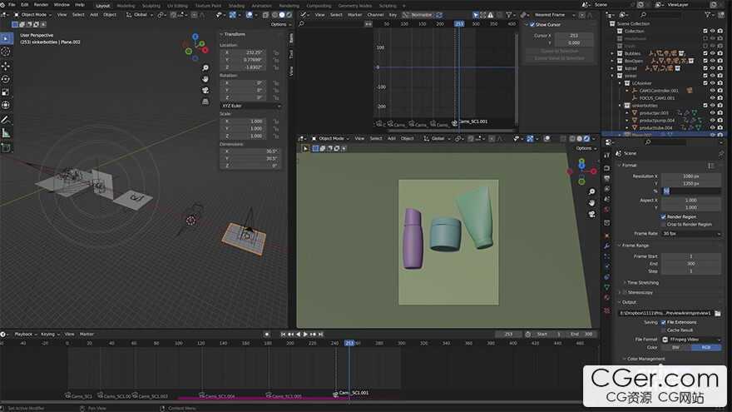Viewport: 732px width, 412px height.
Task: Select the BW color mode button
Action: [676, 348]
